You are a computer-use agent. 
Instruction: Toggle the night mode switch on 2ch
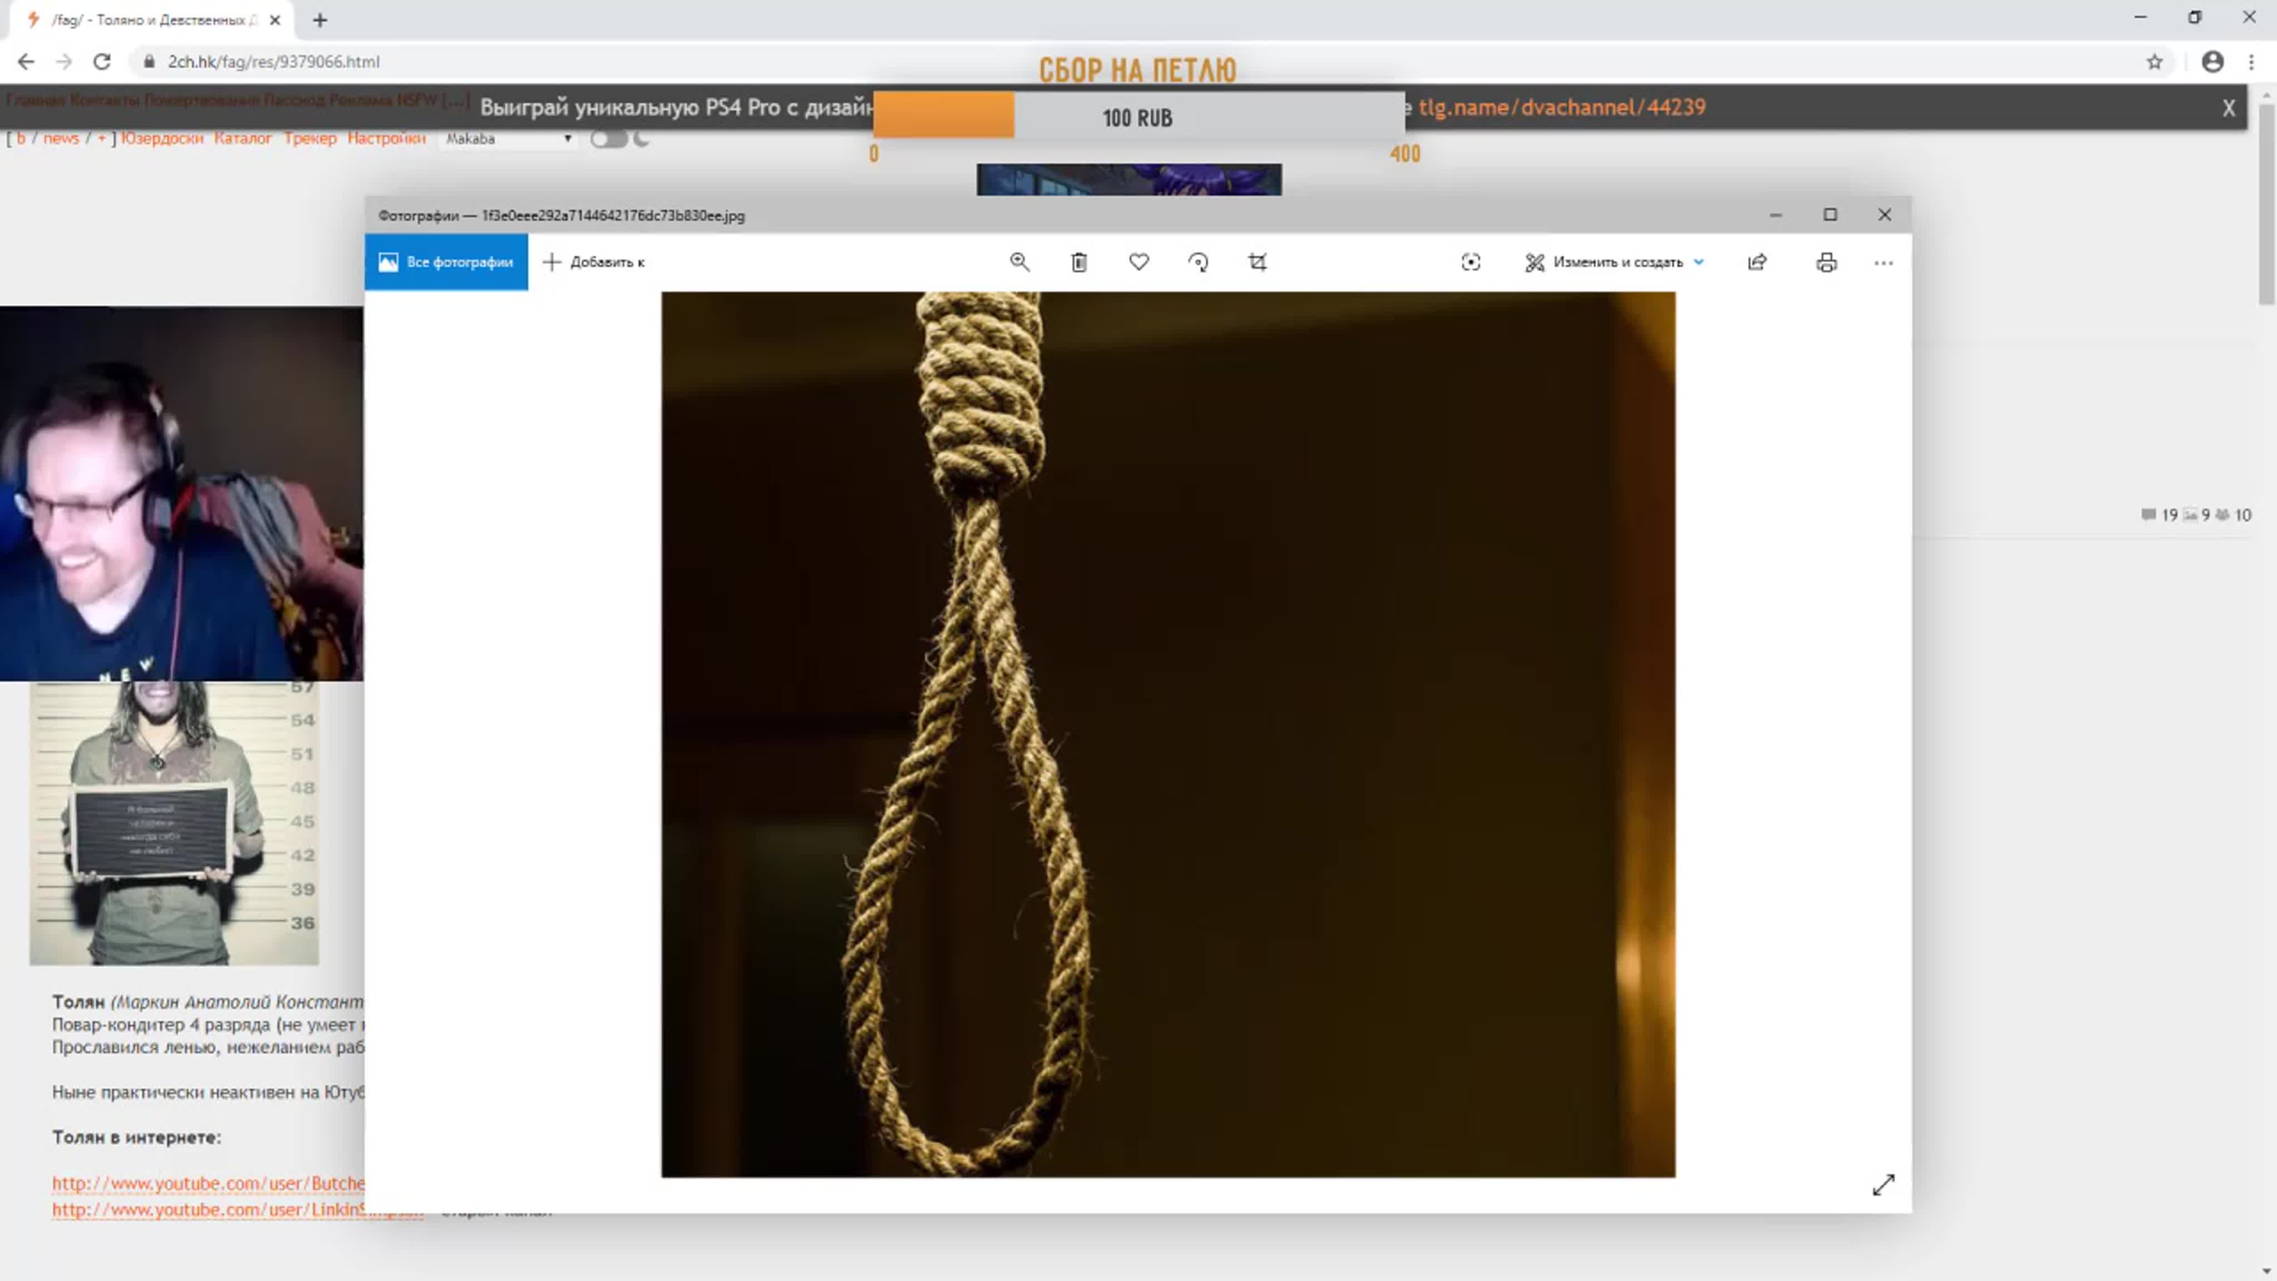608,139
